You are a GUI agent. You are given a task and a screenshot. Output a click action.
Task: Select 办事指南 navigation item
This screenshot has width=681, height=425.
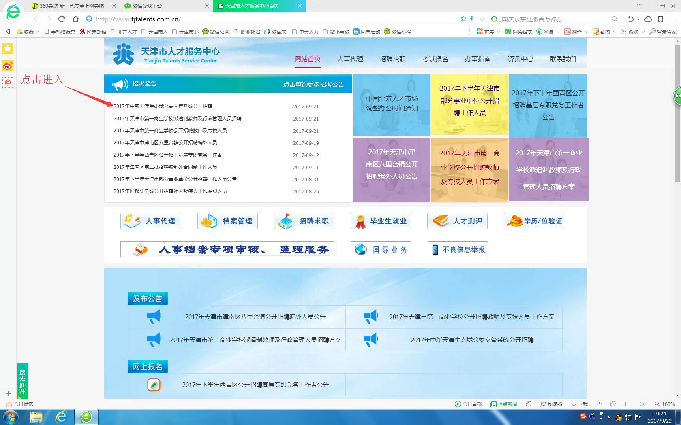pos(478,59)
